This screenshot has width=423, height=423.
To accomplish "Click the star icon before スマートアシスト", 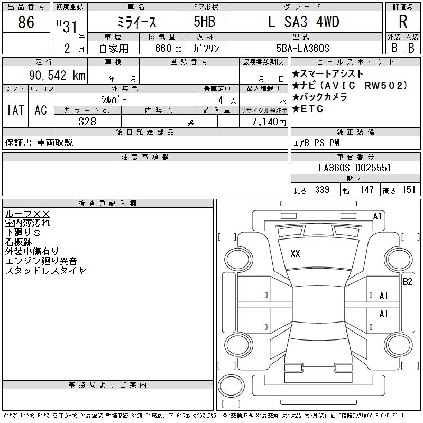I will [296, 74].
